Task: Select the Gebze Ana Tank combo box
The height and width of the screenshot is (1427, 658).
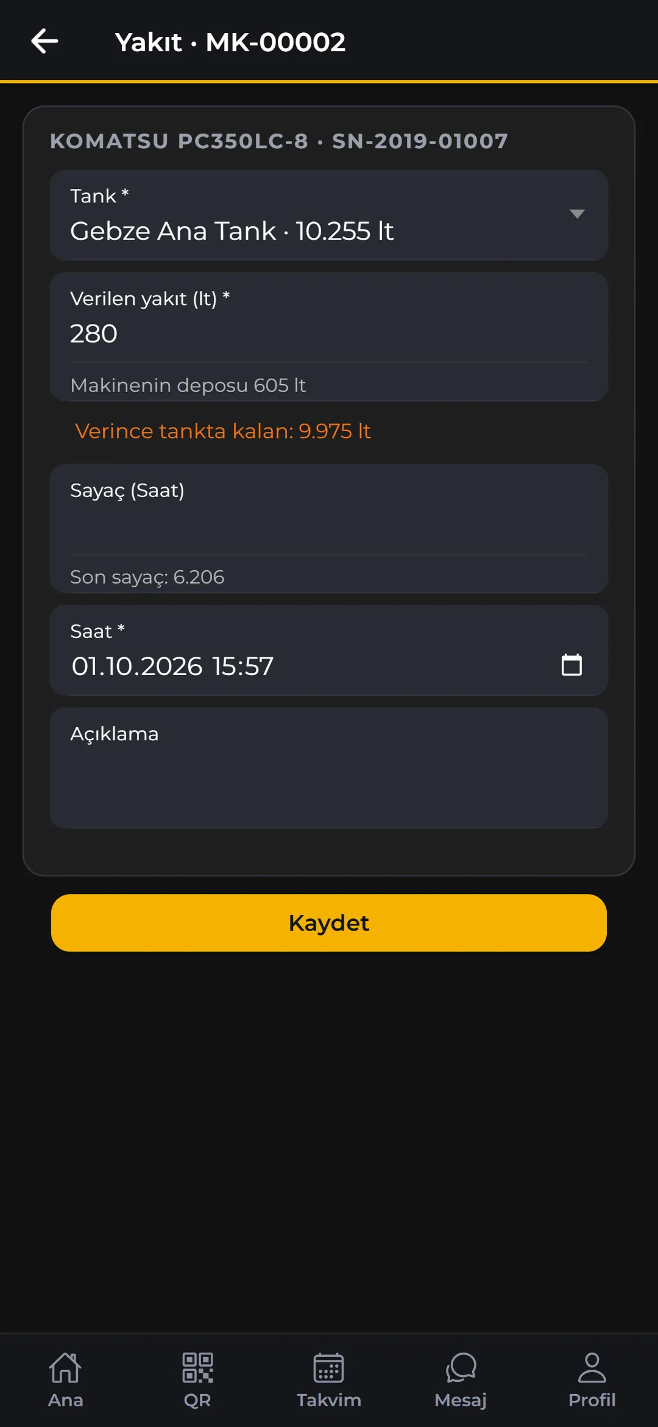Action: (329, 215)
